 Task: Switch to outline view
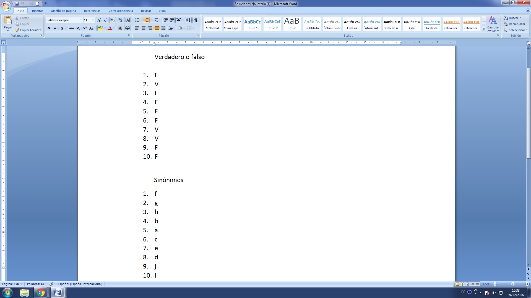pyautogui.click(x=473, y=284)
